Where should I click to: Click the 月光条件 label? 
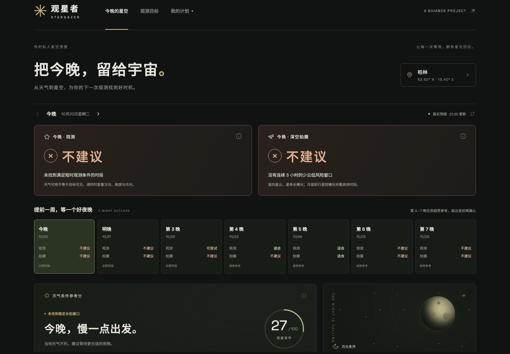click(348, 347)
